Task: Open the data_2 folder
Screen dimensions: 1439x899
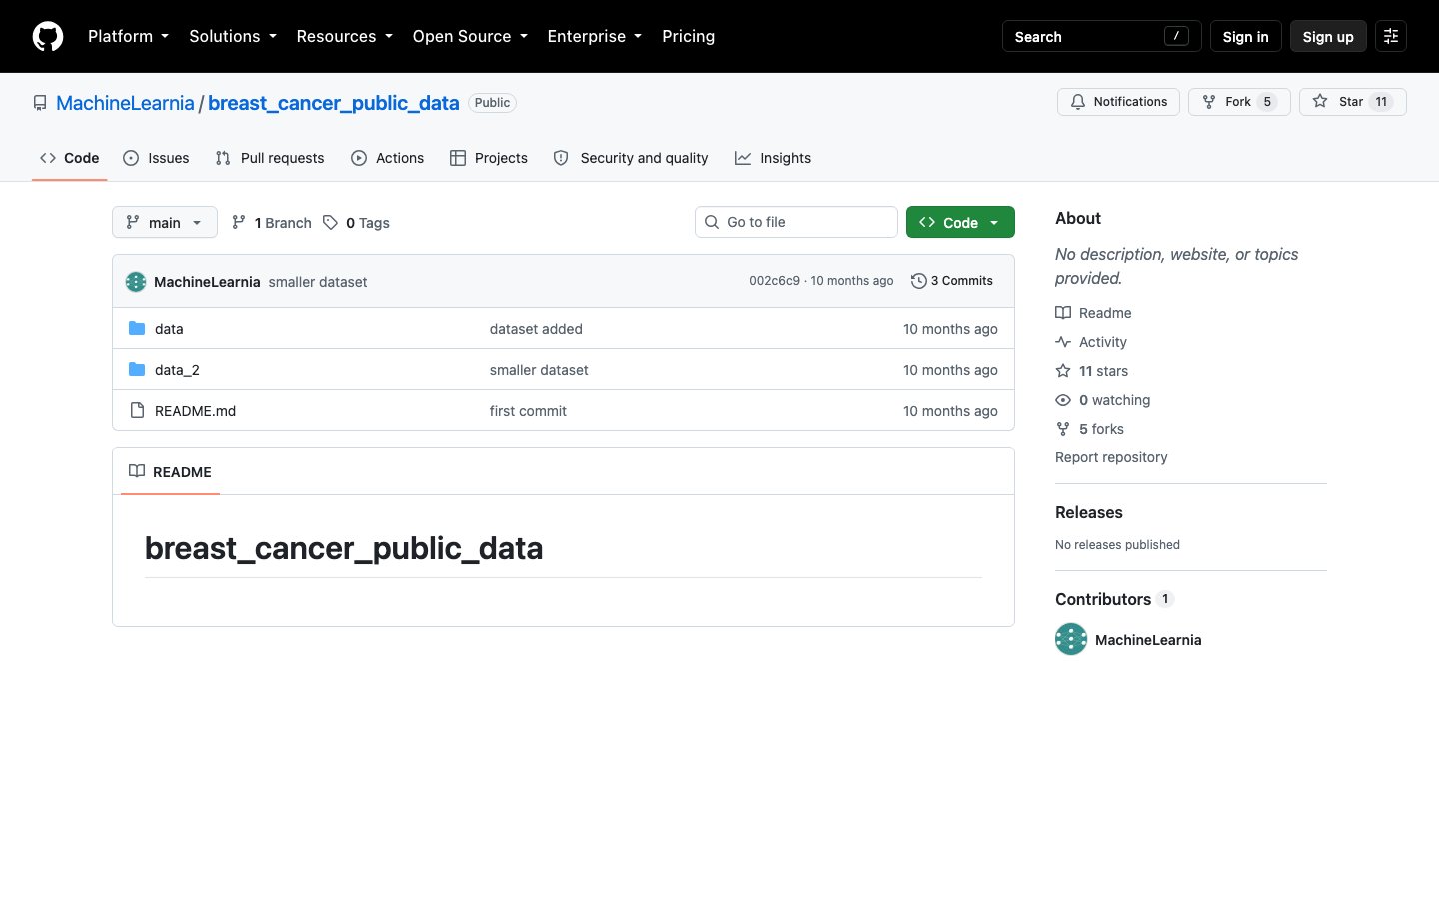Action: 177,369
